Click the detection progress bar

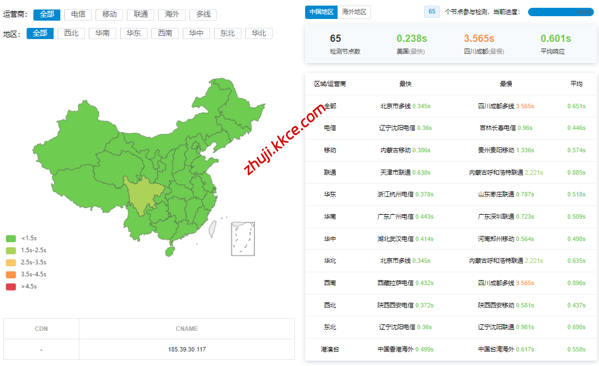tap(560, 12)
